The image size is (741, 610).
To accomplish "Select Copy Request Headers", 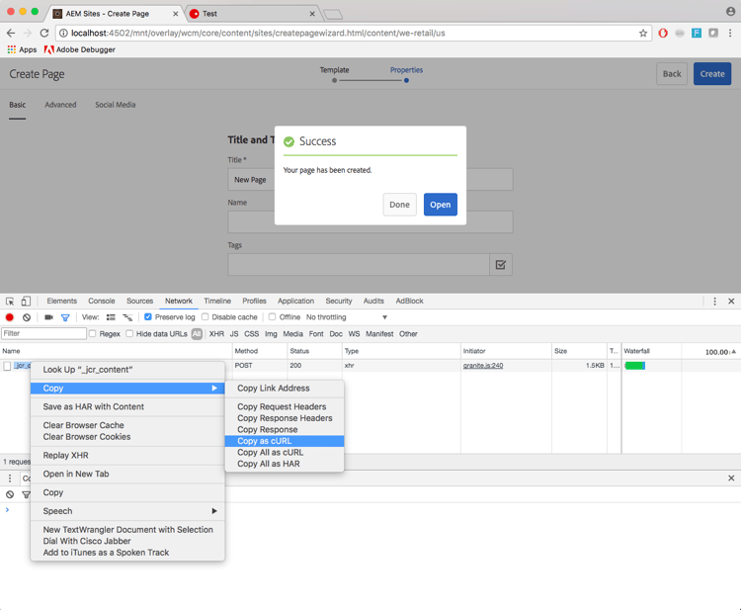I will [285, 406].
